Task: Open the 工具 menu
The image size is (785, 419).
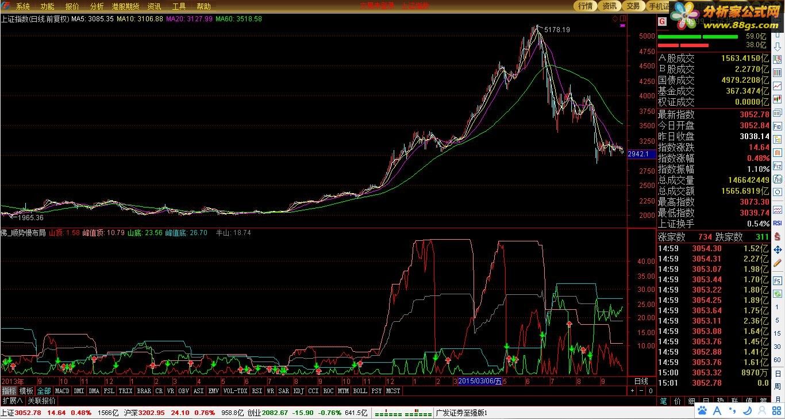Action: point(179,6)
